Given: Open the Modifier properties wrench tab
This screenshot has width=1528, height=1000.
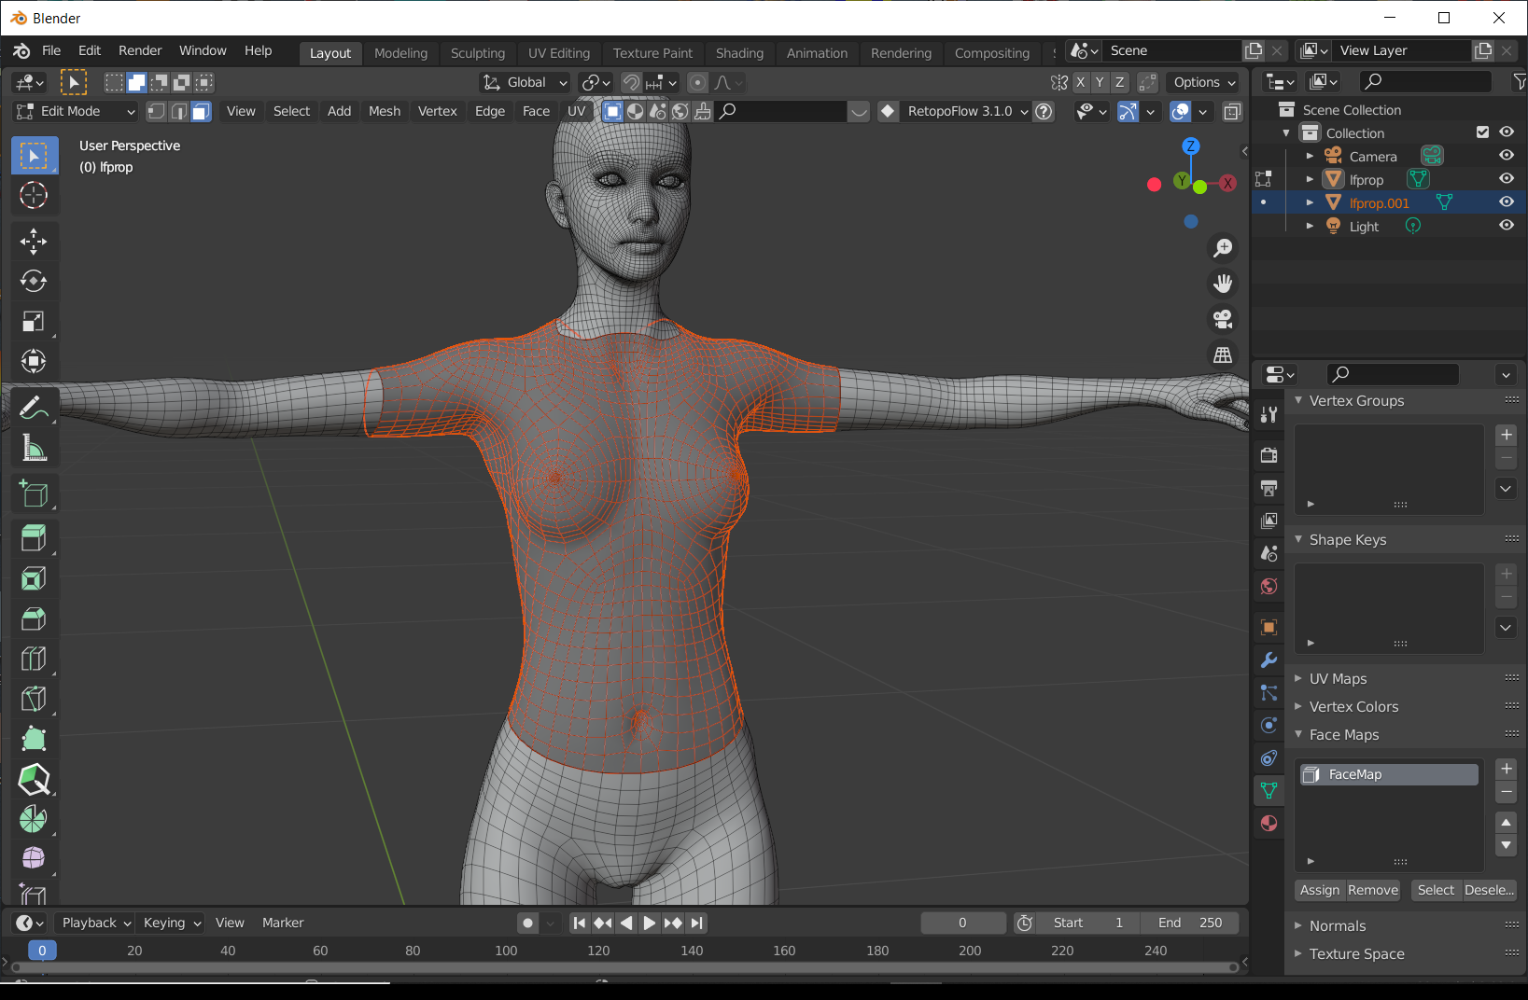Looking at the screenshot, I should (1269, 660).
